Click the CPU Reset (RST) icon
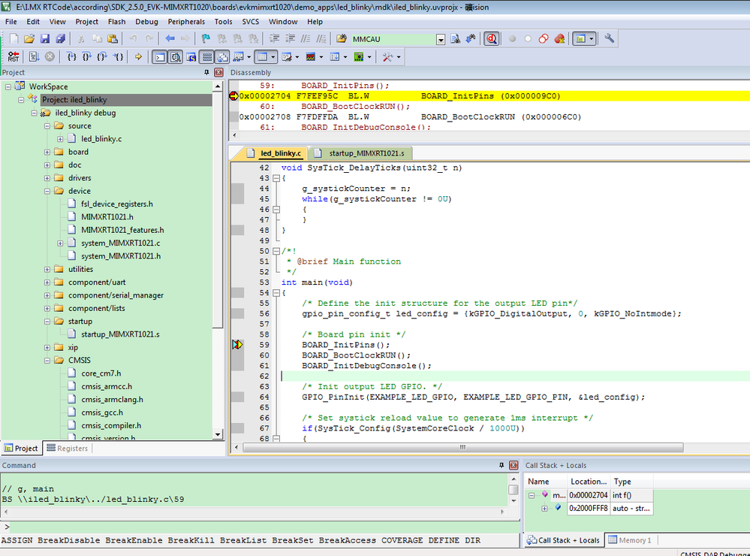Viewport: 750px width, 556px height. 13,57
